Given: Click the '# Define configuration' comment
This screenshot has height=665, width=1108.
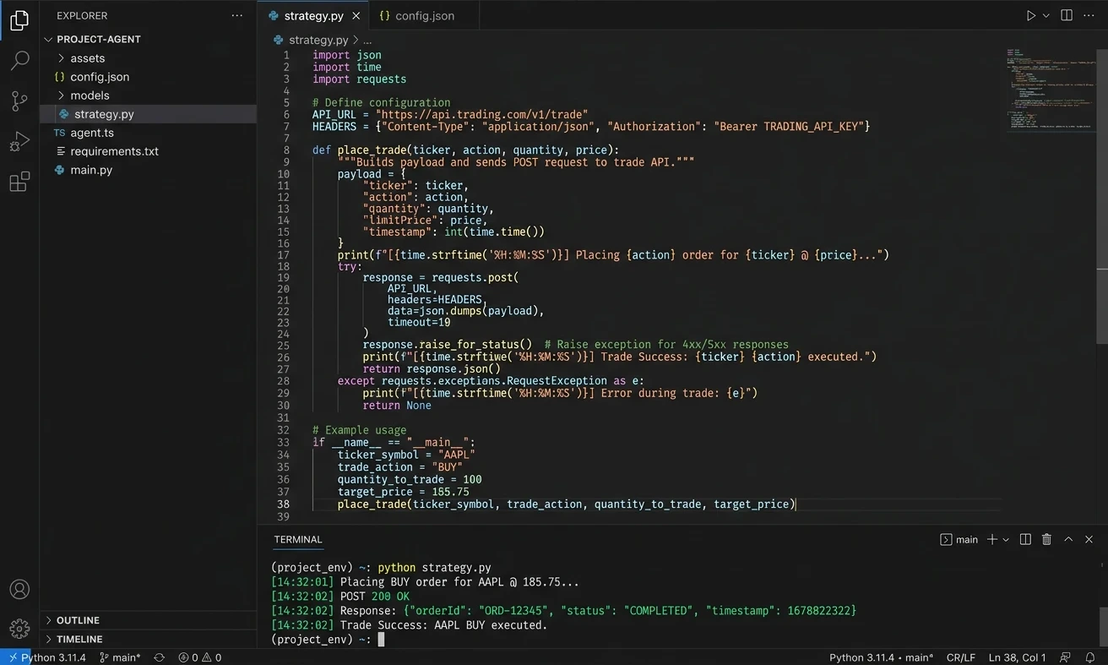Looking at the screenshot, I should coord(382,102).
